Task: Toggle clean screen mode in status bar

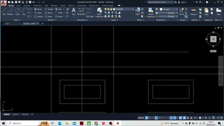Action: point(218,118)
